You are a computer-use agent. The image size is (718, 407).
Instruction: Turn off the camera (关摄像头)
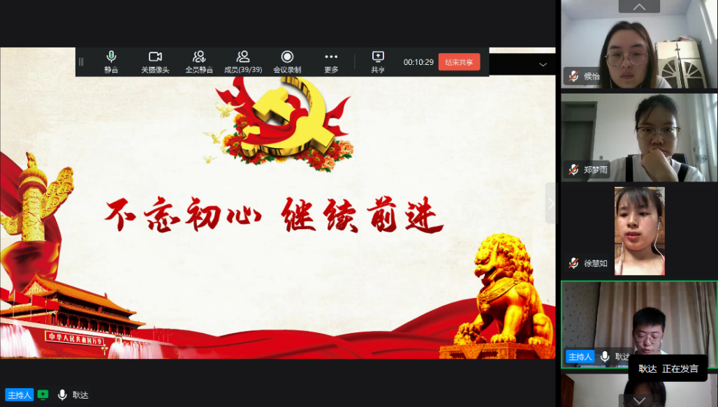155,62
